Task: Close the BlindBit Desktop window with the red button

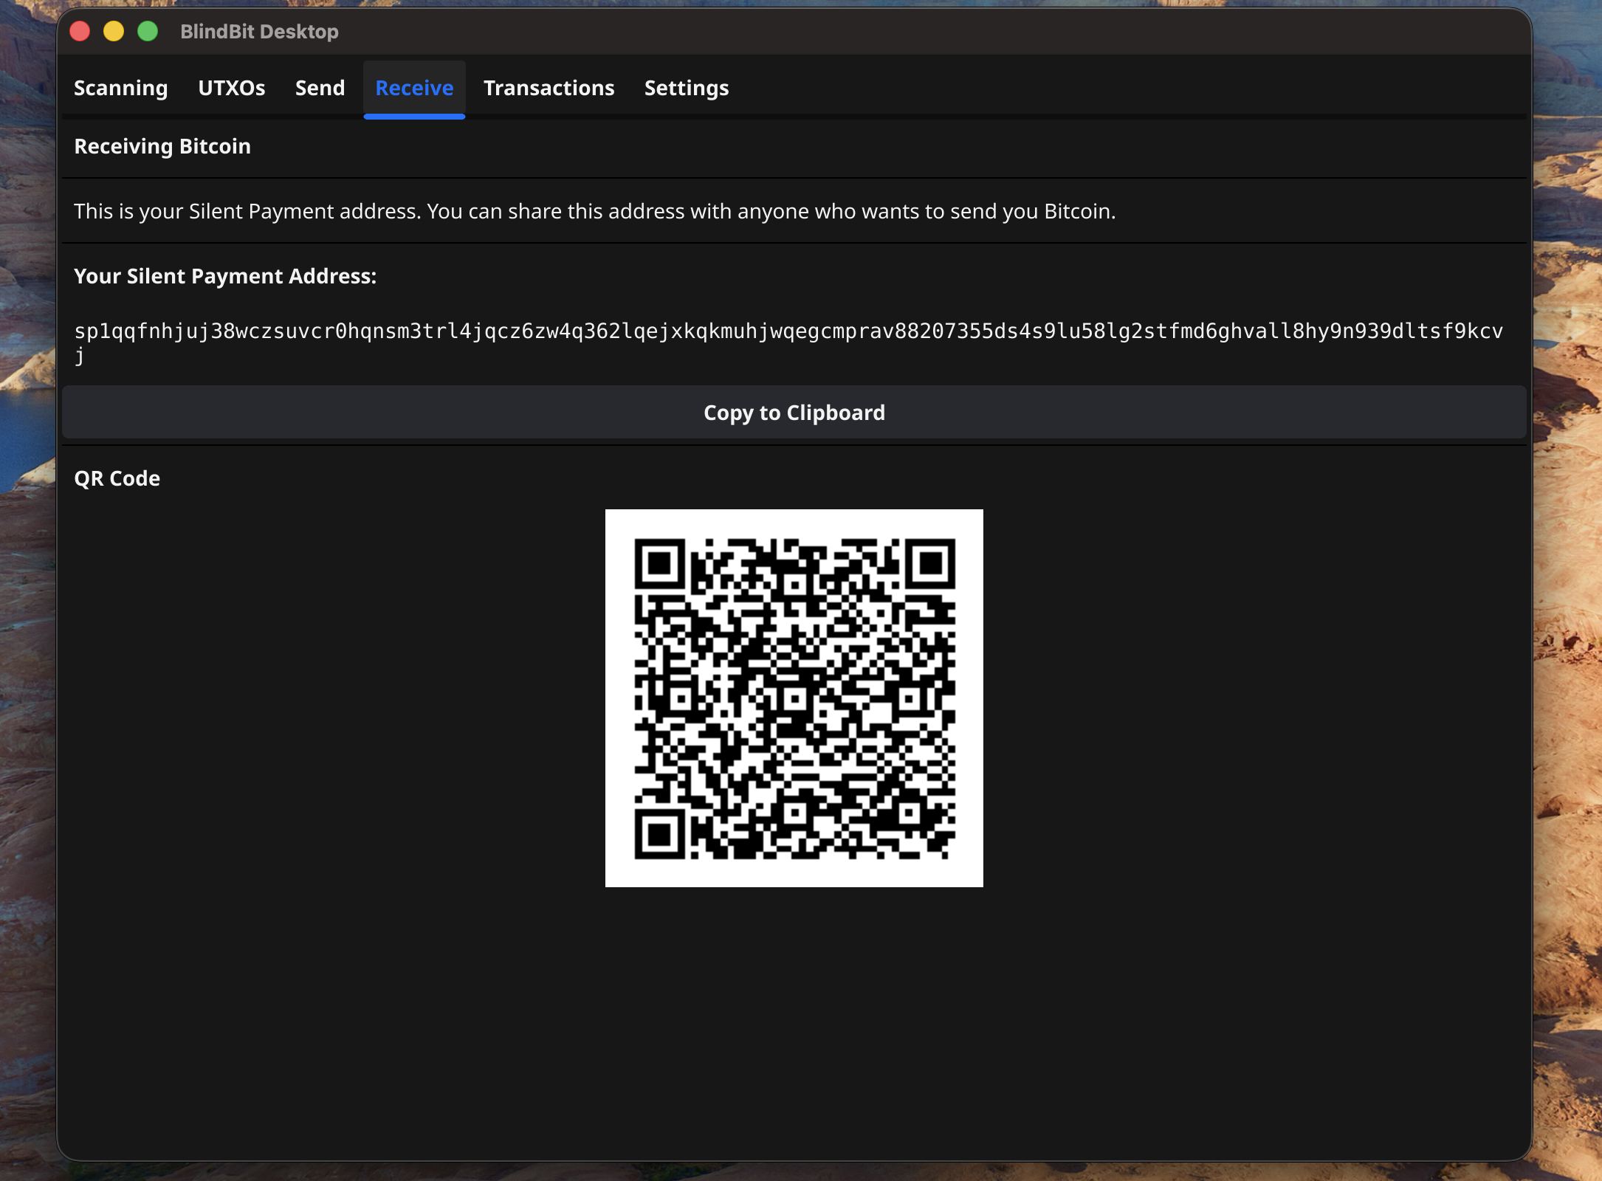Action: (80, 31)
